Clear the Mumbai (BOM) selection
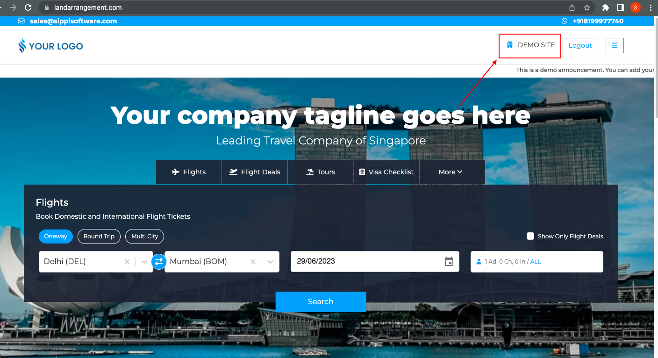The width and height of the screenshot is (658, 358). (253, 262)
